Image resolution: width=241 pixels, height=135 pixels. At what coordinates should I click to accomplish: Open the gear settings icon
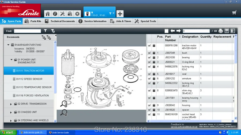coord(77,14)
